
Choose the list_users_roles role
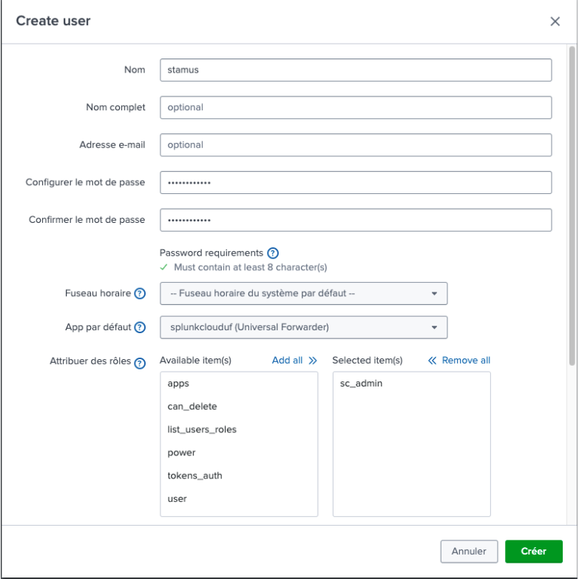coord(202,429)
